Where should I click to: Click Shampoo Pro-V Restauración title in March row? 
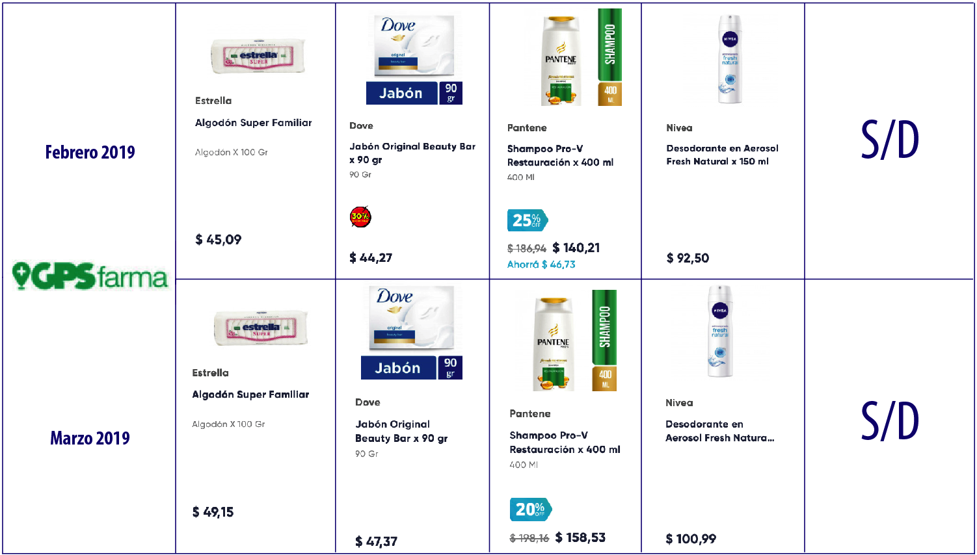[x=565, y=442]
